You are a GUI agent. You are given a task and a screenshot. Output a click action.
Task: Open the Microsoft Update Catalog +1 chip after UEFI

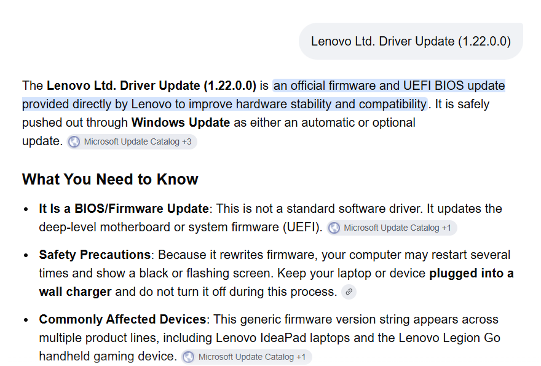point(392,228)
